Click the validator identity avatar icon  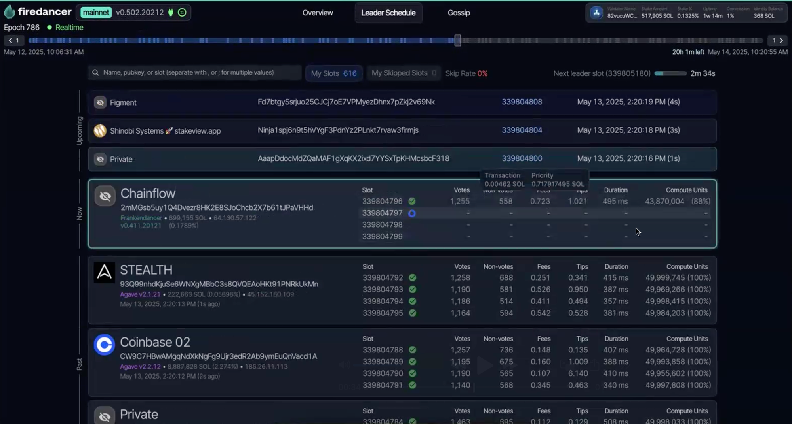click(596, 13)
